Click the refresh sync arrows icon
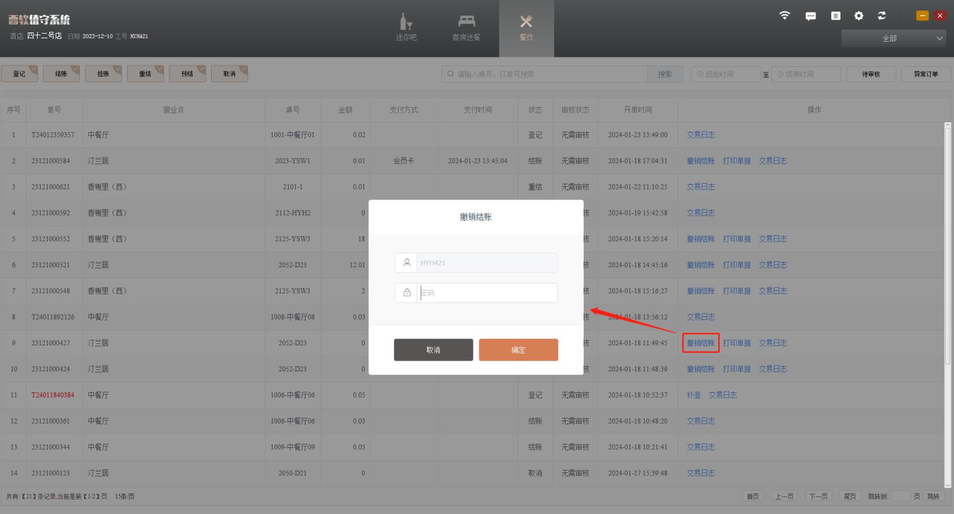 click(x=882, y=16)
